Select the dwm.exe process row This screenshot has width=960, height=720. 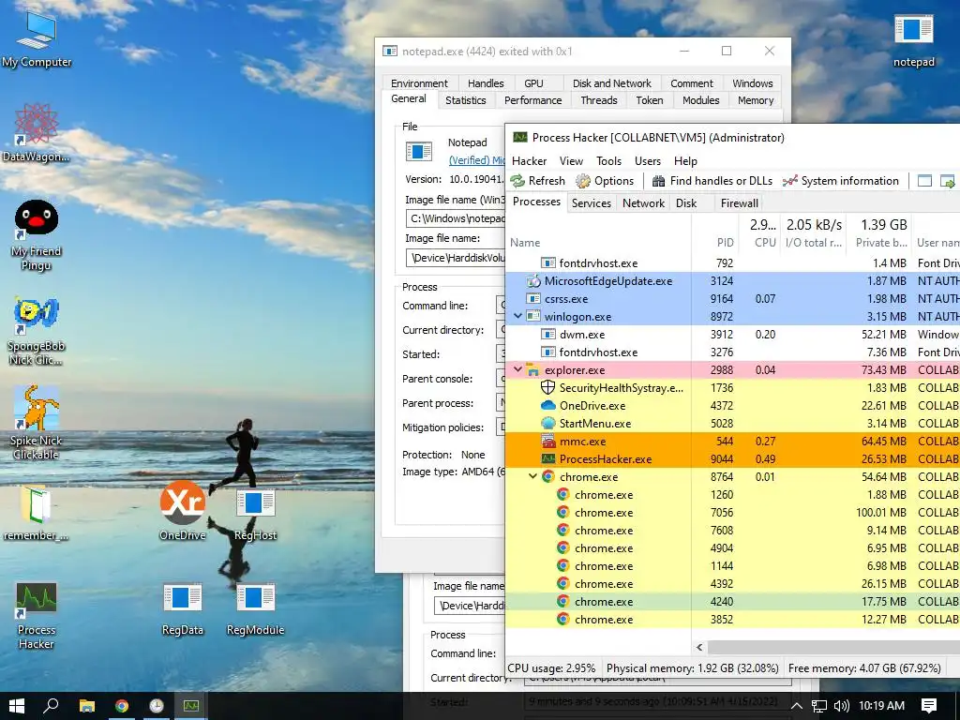(732, 335)
